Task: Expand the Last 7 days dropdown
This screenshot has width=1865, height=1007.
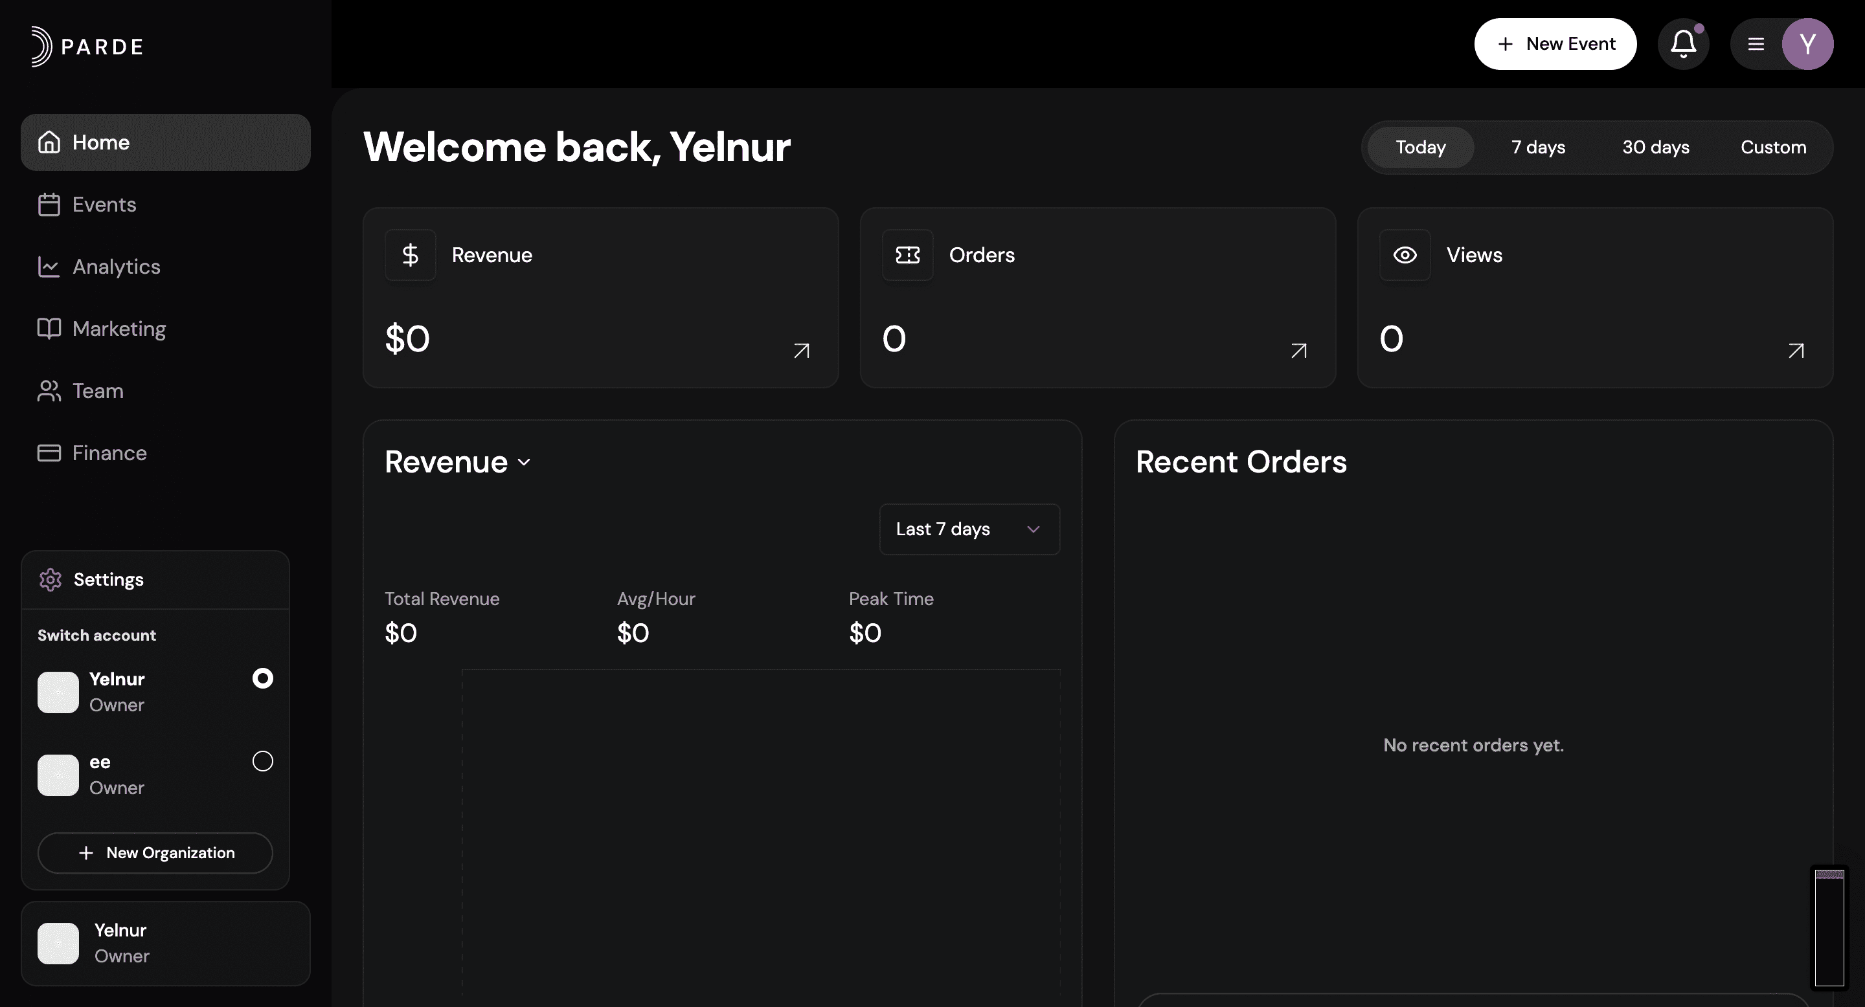Action: click(969, 529)
